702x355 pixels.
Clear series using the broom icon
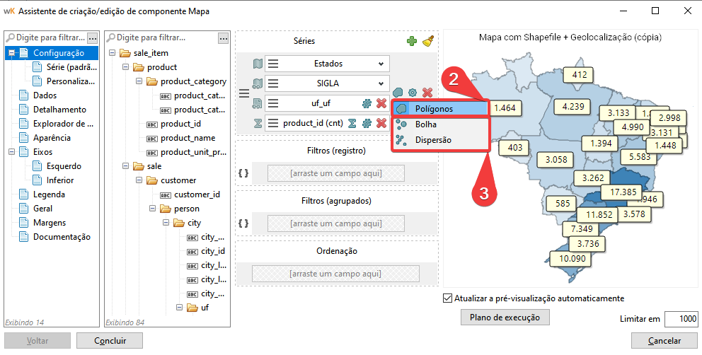427,42
